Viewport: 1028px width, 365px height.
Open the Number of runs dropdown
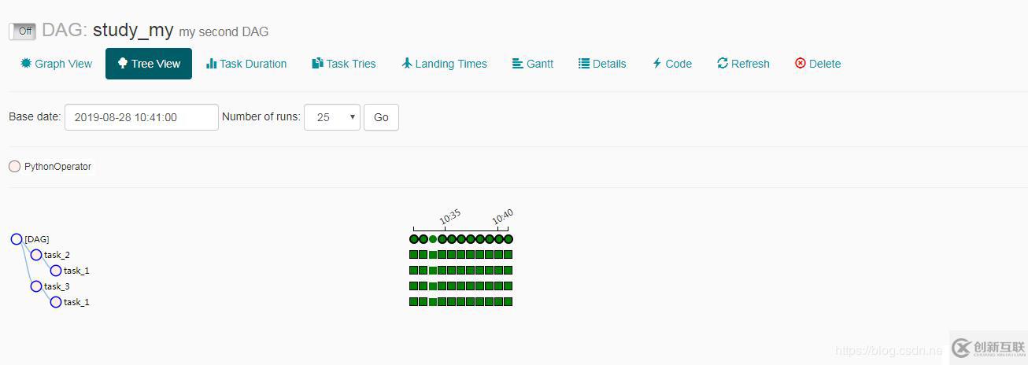click(x=332, y=117)
